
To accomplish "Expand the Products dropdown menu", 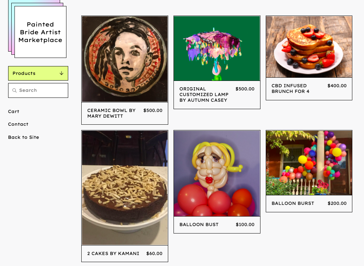I will coord(38,73).
